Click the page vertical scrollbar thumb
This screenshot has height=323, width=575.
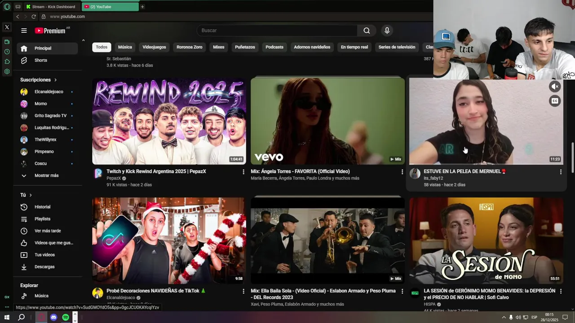572,157
